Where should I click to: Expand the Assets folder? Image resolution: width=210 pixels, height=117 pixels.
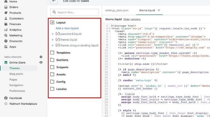[52, 74]
